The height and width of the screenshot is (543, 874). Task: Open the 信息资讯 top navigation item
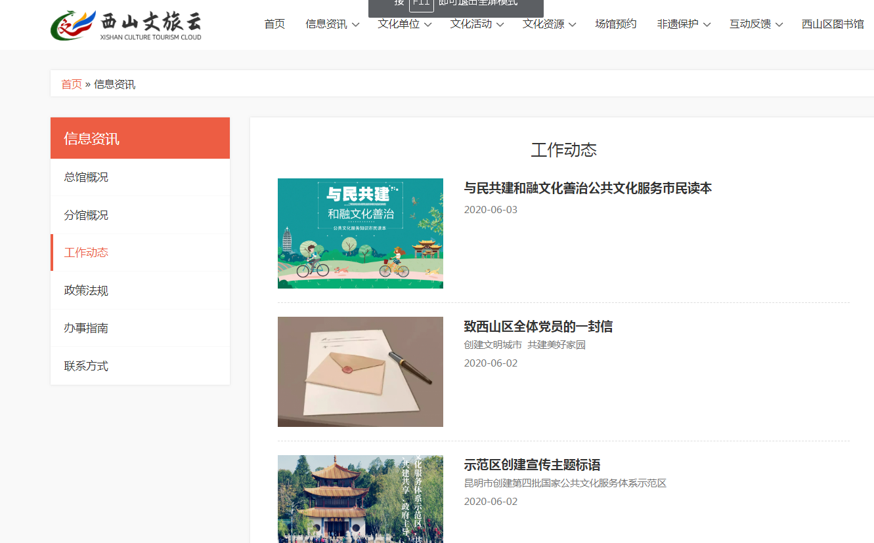[x=326, y=24]
